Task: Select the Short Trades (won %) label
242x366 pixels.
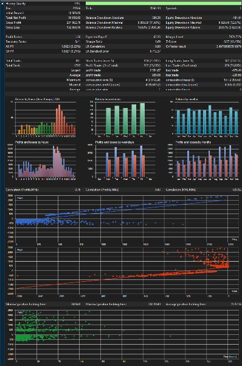Action: tap(100, 60)
